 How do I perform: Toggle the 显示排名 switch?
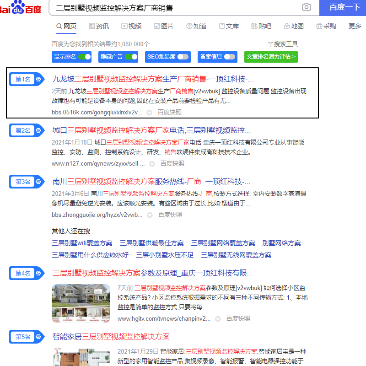84,57
